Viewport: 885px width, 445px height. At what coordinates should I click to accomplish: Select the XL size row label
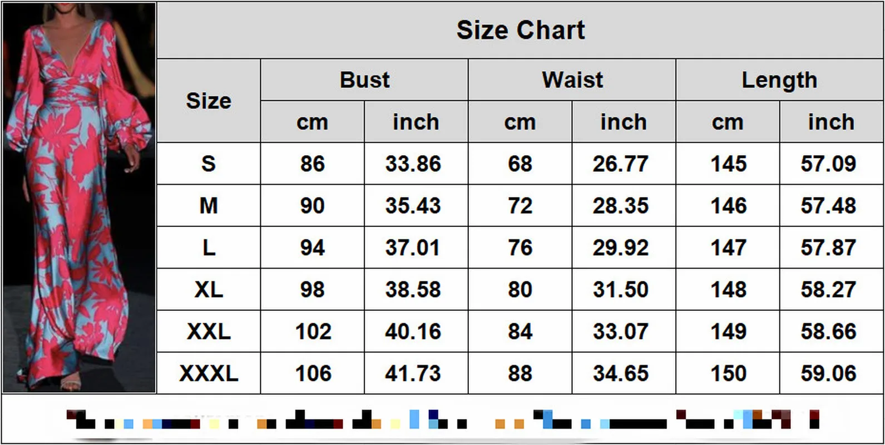(209, 289)
